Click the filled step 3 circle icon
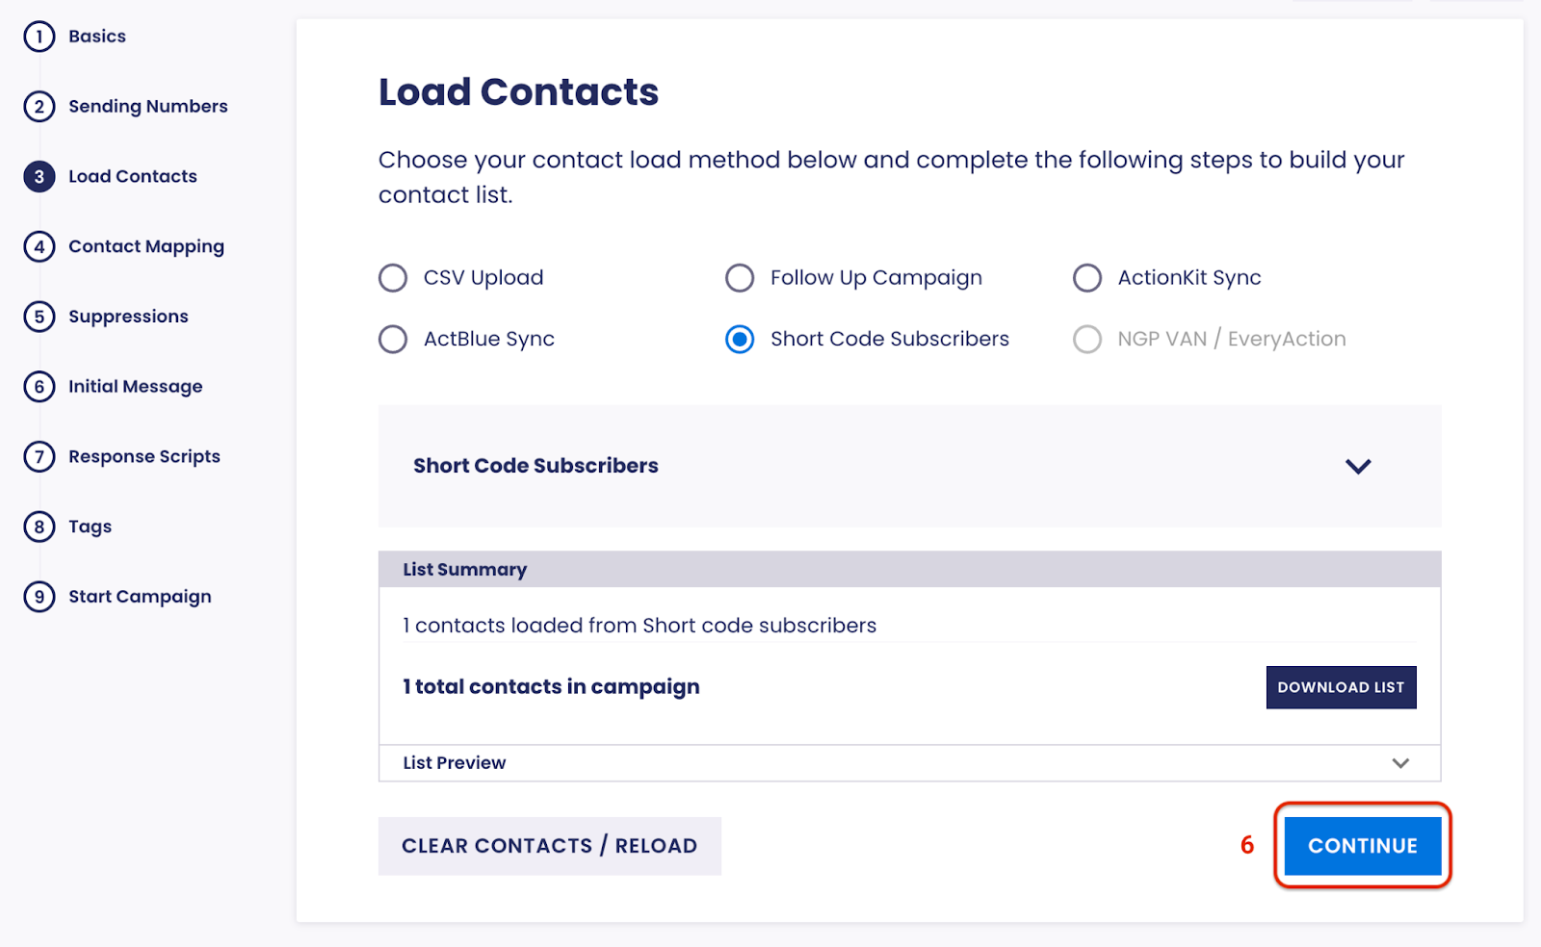Image resolution: width=1541 pixels, height=947 pixels. pyautogui.click(x=39, y=177)
